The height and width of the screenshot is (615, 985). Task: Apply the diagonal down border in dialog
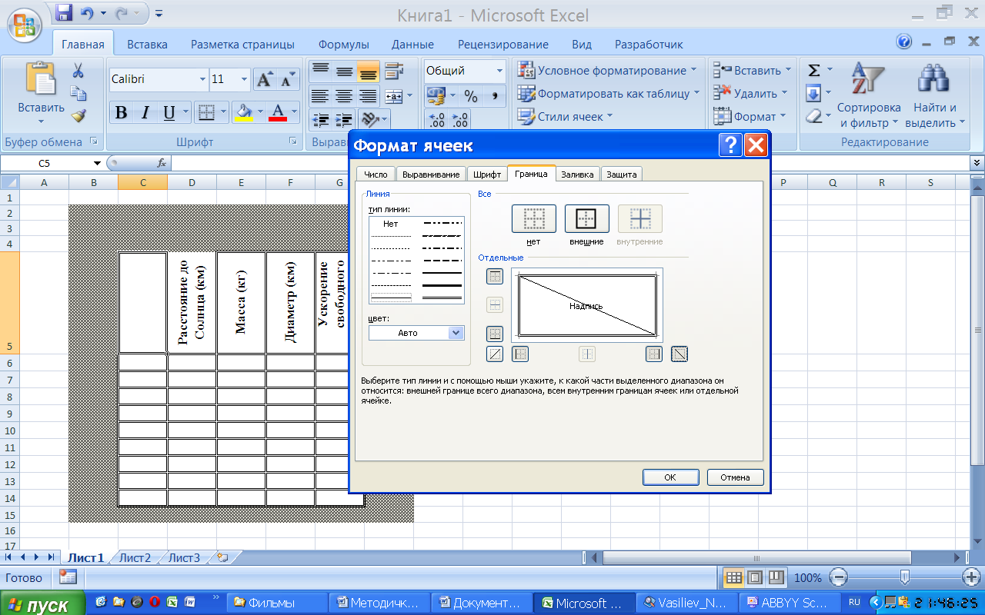[679, 354]
